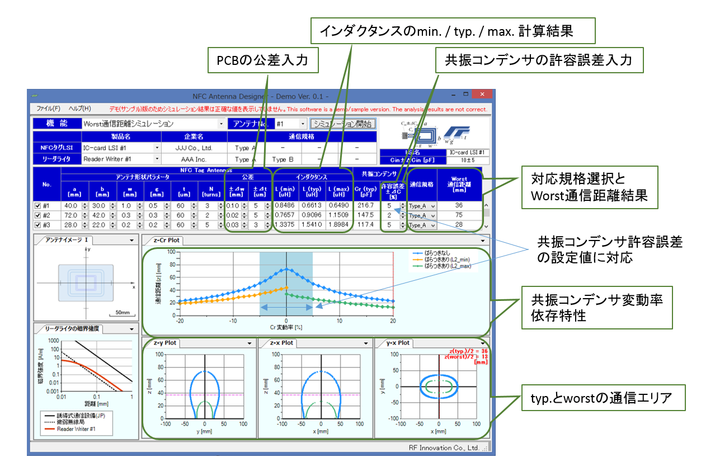This screenshot has width=701, height=476.
Task: Open z-x Plot panel dropdown arrow
Action: click(x=366, y=343)
